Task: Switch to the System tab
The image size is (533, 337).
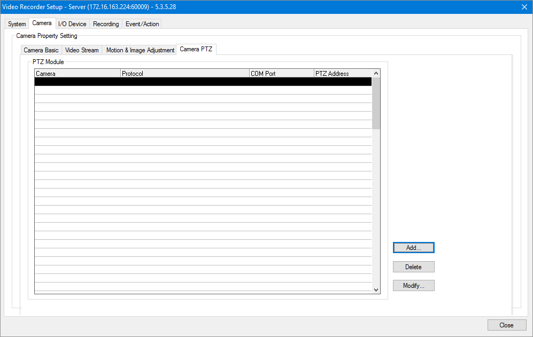Action: (17, 24)
